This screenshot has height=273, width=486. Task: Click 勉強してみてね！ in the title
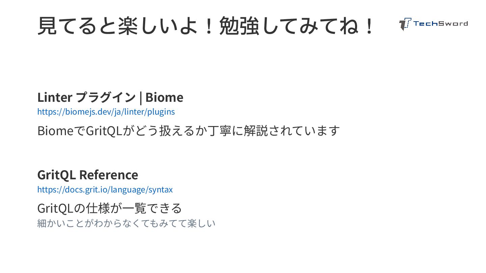297,26
